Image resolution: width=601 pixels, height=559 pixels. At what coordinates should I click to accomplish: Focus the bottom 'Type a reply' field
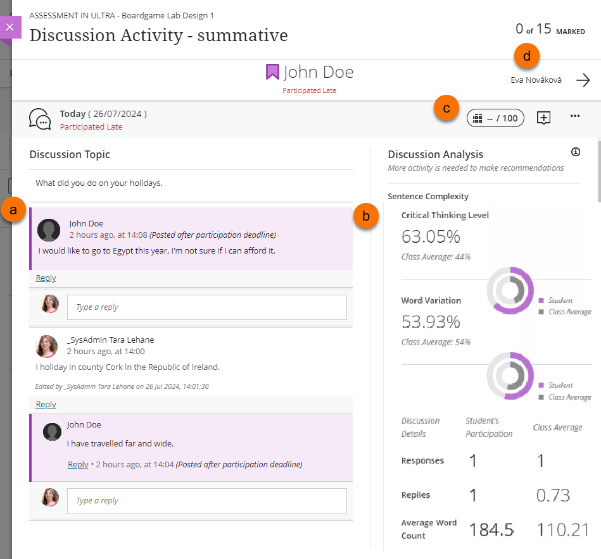pyautogui.click(x=206, y=501)
